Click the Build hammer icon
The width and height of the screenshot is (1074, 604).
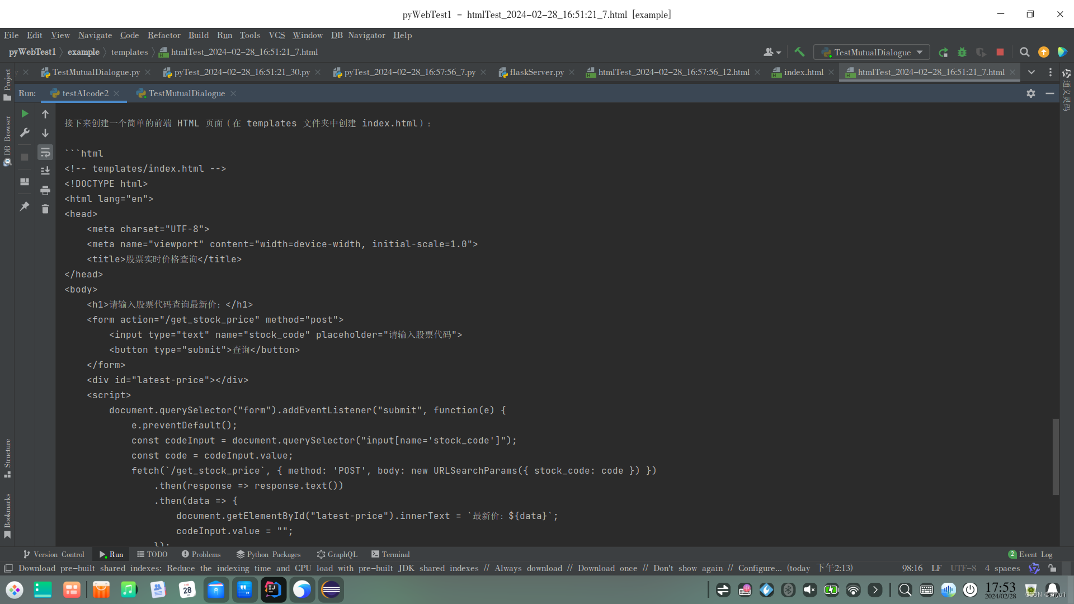pos(799,52)
